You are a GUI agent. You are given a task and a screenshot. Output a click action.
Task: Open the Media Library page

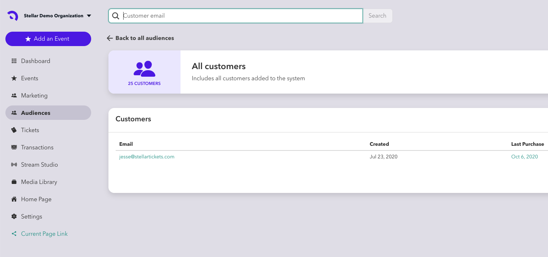coord(48,182)
